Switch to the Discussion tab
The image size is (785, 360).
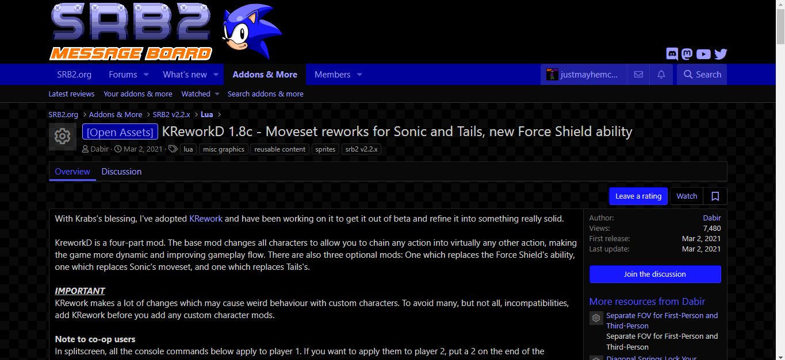pyautogui.click(x=121, y=172)
